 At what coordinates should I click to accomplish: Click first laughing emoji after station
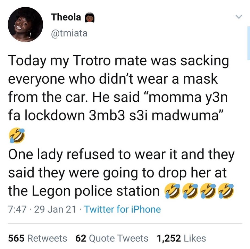172,191
